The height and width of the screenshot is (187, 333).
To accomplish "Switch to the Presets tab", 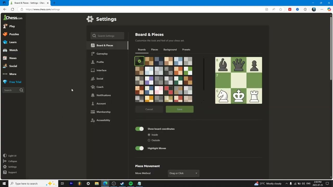I will pos(186,50).
